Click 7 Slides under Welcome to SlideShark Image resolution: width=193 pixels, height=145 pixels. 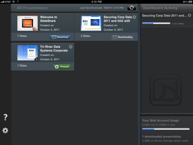pos(22,36)
